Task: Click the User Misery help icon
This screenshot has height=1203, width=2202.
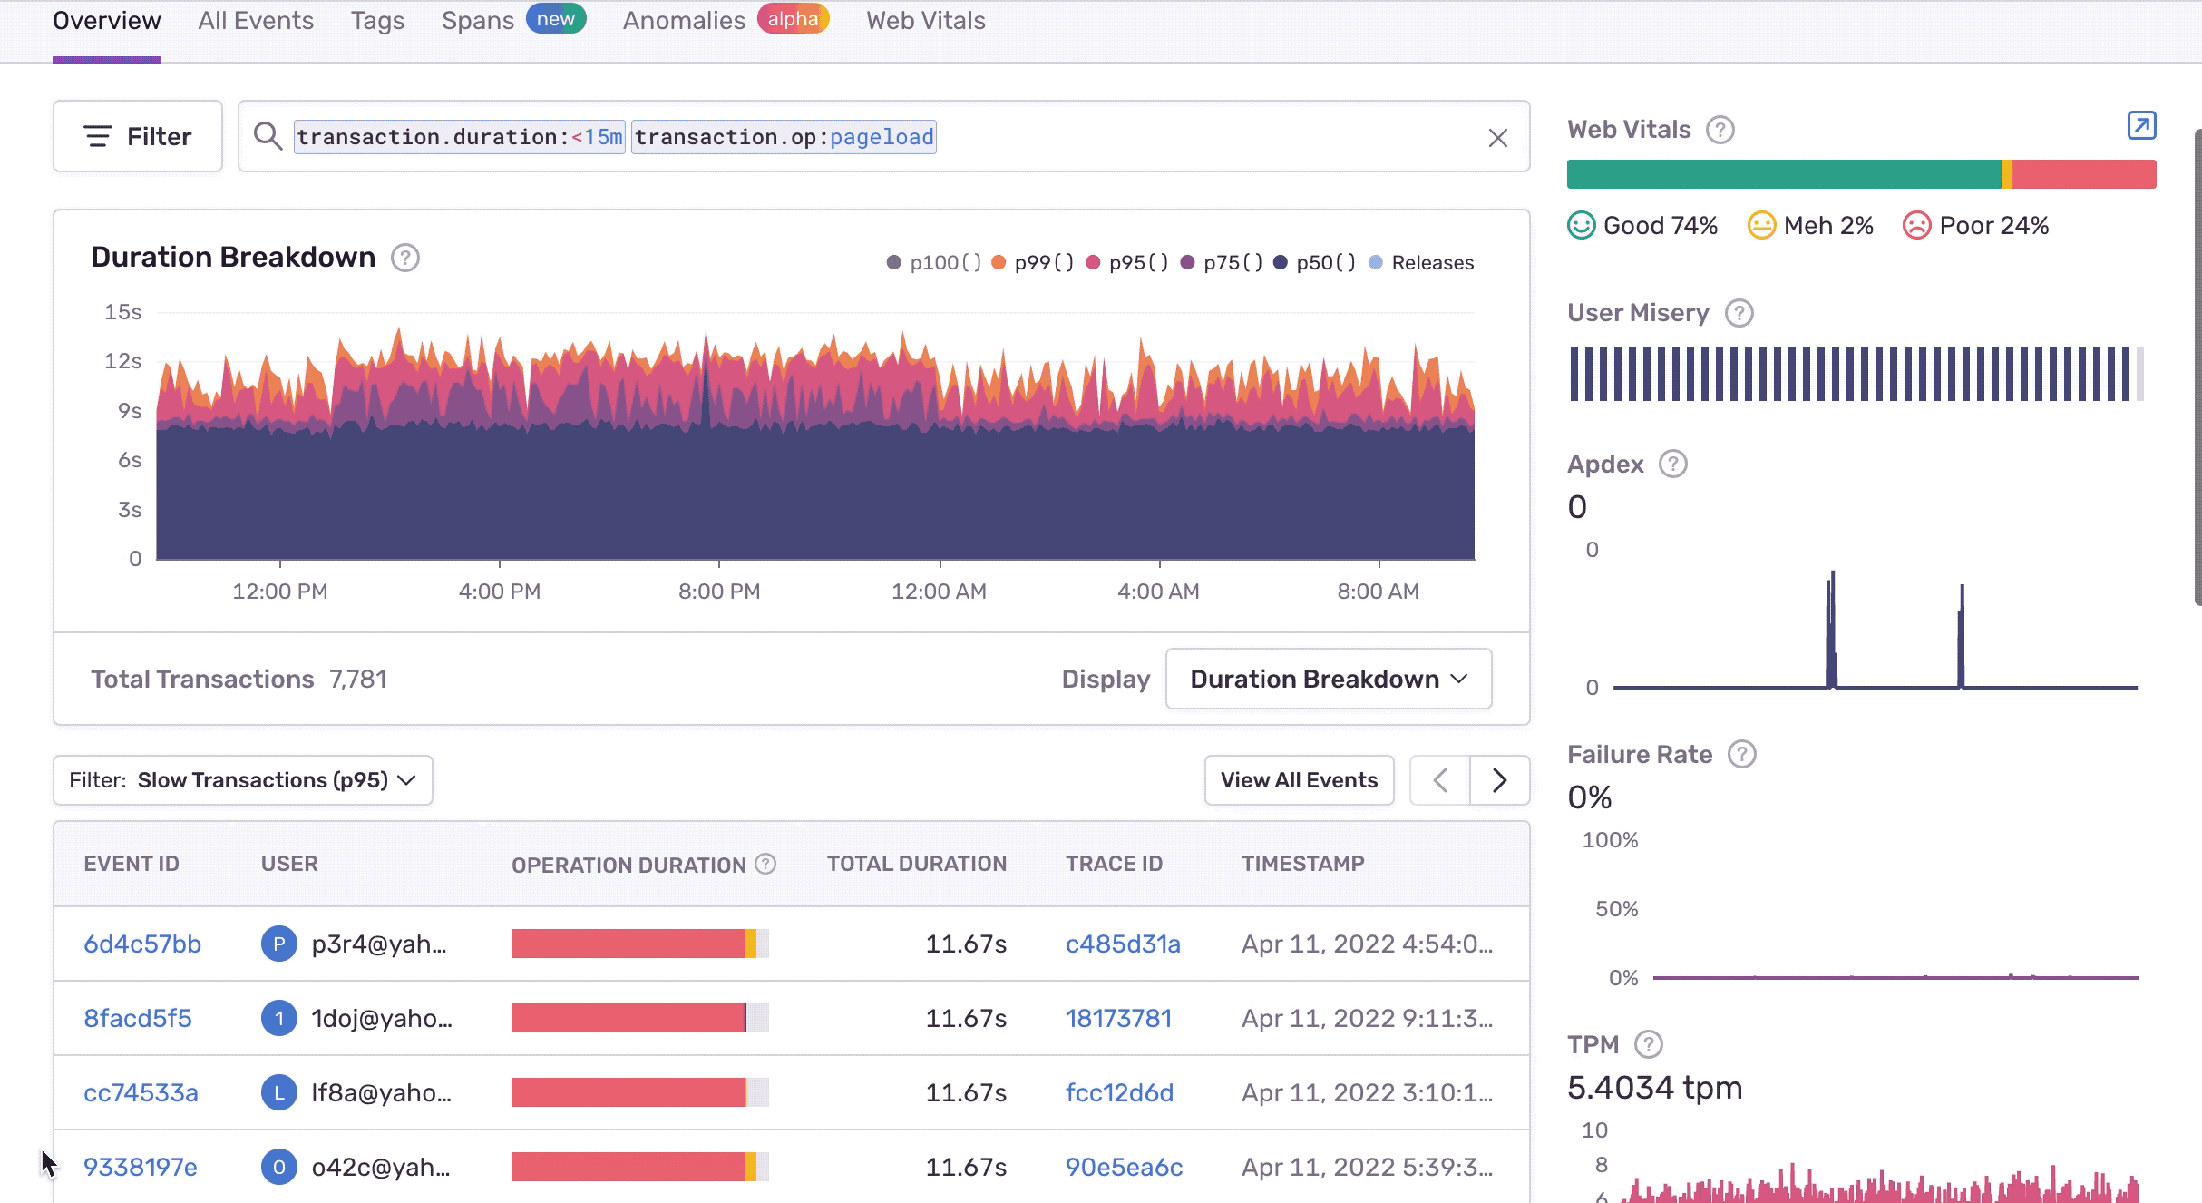Action: tap(1739, 313)
